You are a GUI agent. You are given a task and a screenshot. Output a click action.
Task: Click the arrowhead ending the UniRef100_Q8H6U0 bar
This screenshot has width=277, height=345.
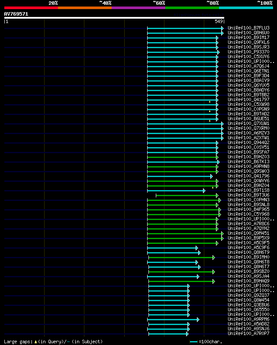coord(222,33)
